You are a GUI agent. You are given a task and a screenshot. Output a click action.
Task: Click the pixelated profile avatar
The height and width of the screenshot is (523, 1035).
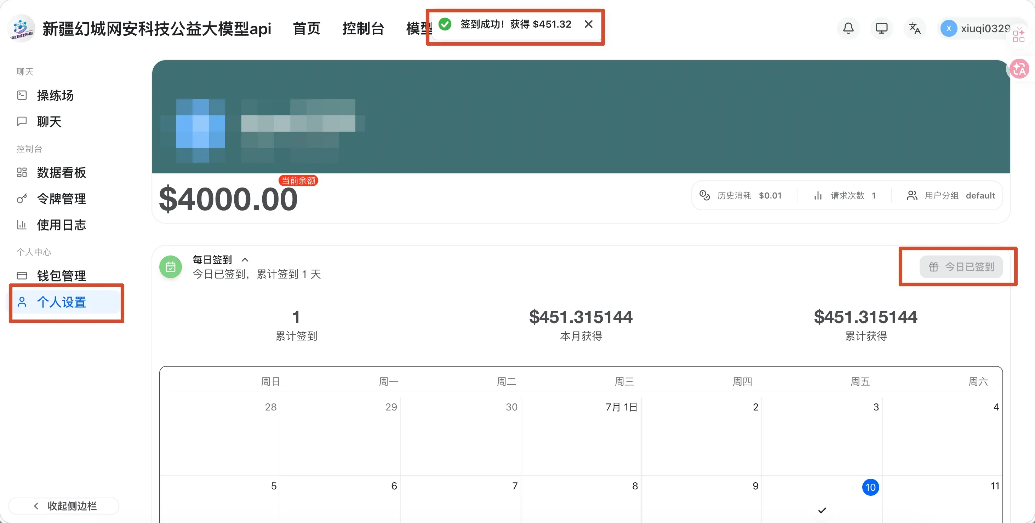(x=200, y=131)
